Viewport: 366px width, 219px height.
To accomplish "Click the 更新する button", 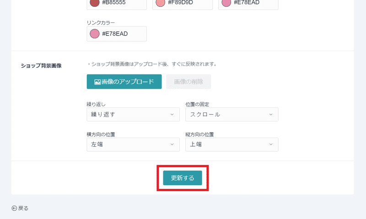I will click(x=183, y=178).
